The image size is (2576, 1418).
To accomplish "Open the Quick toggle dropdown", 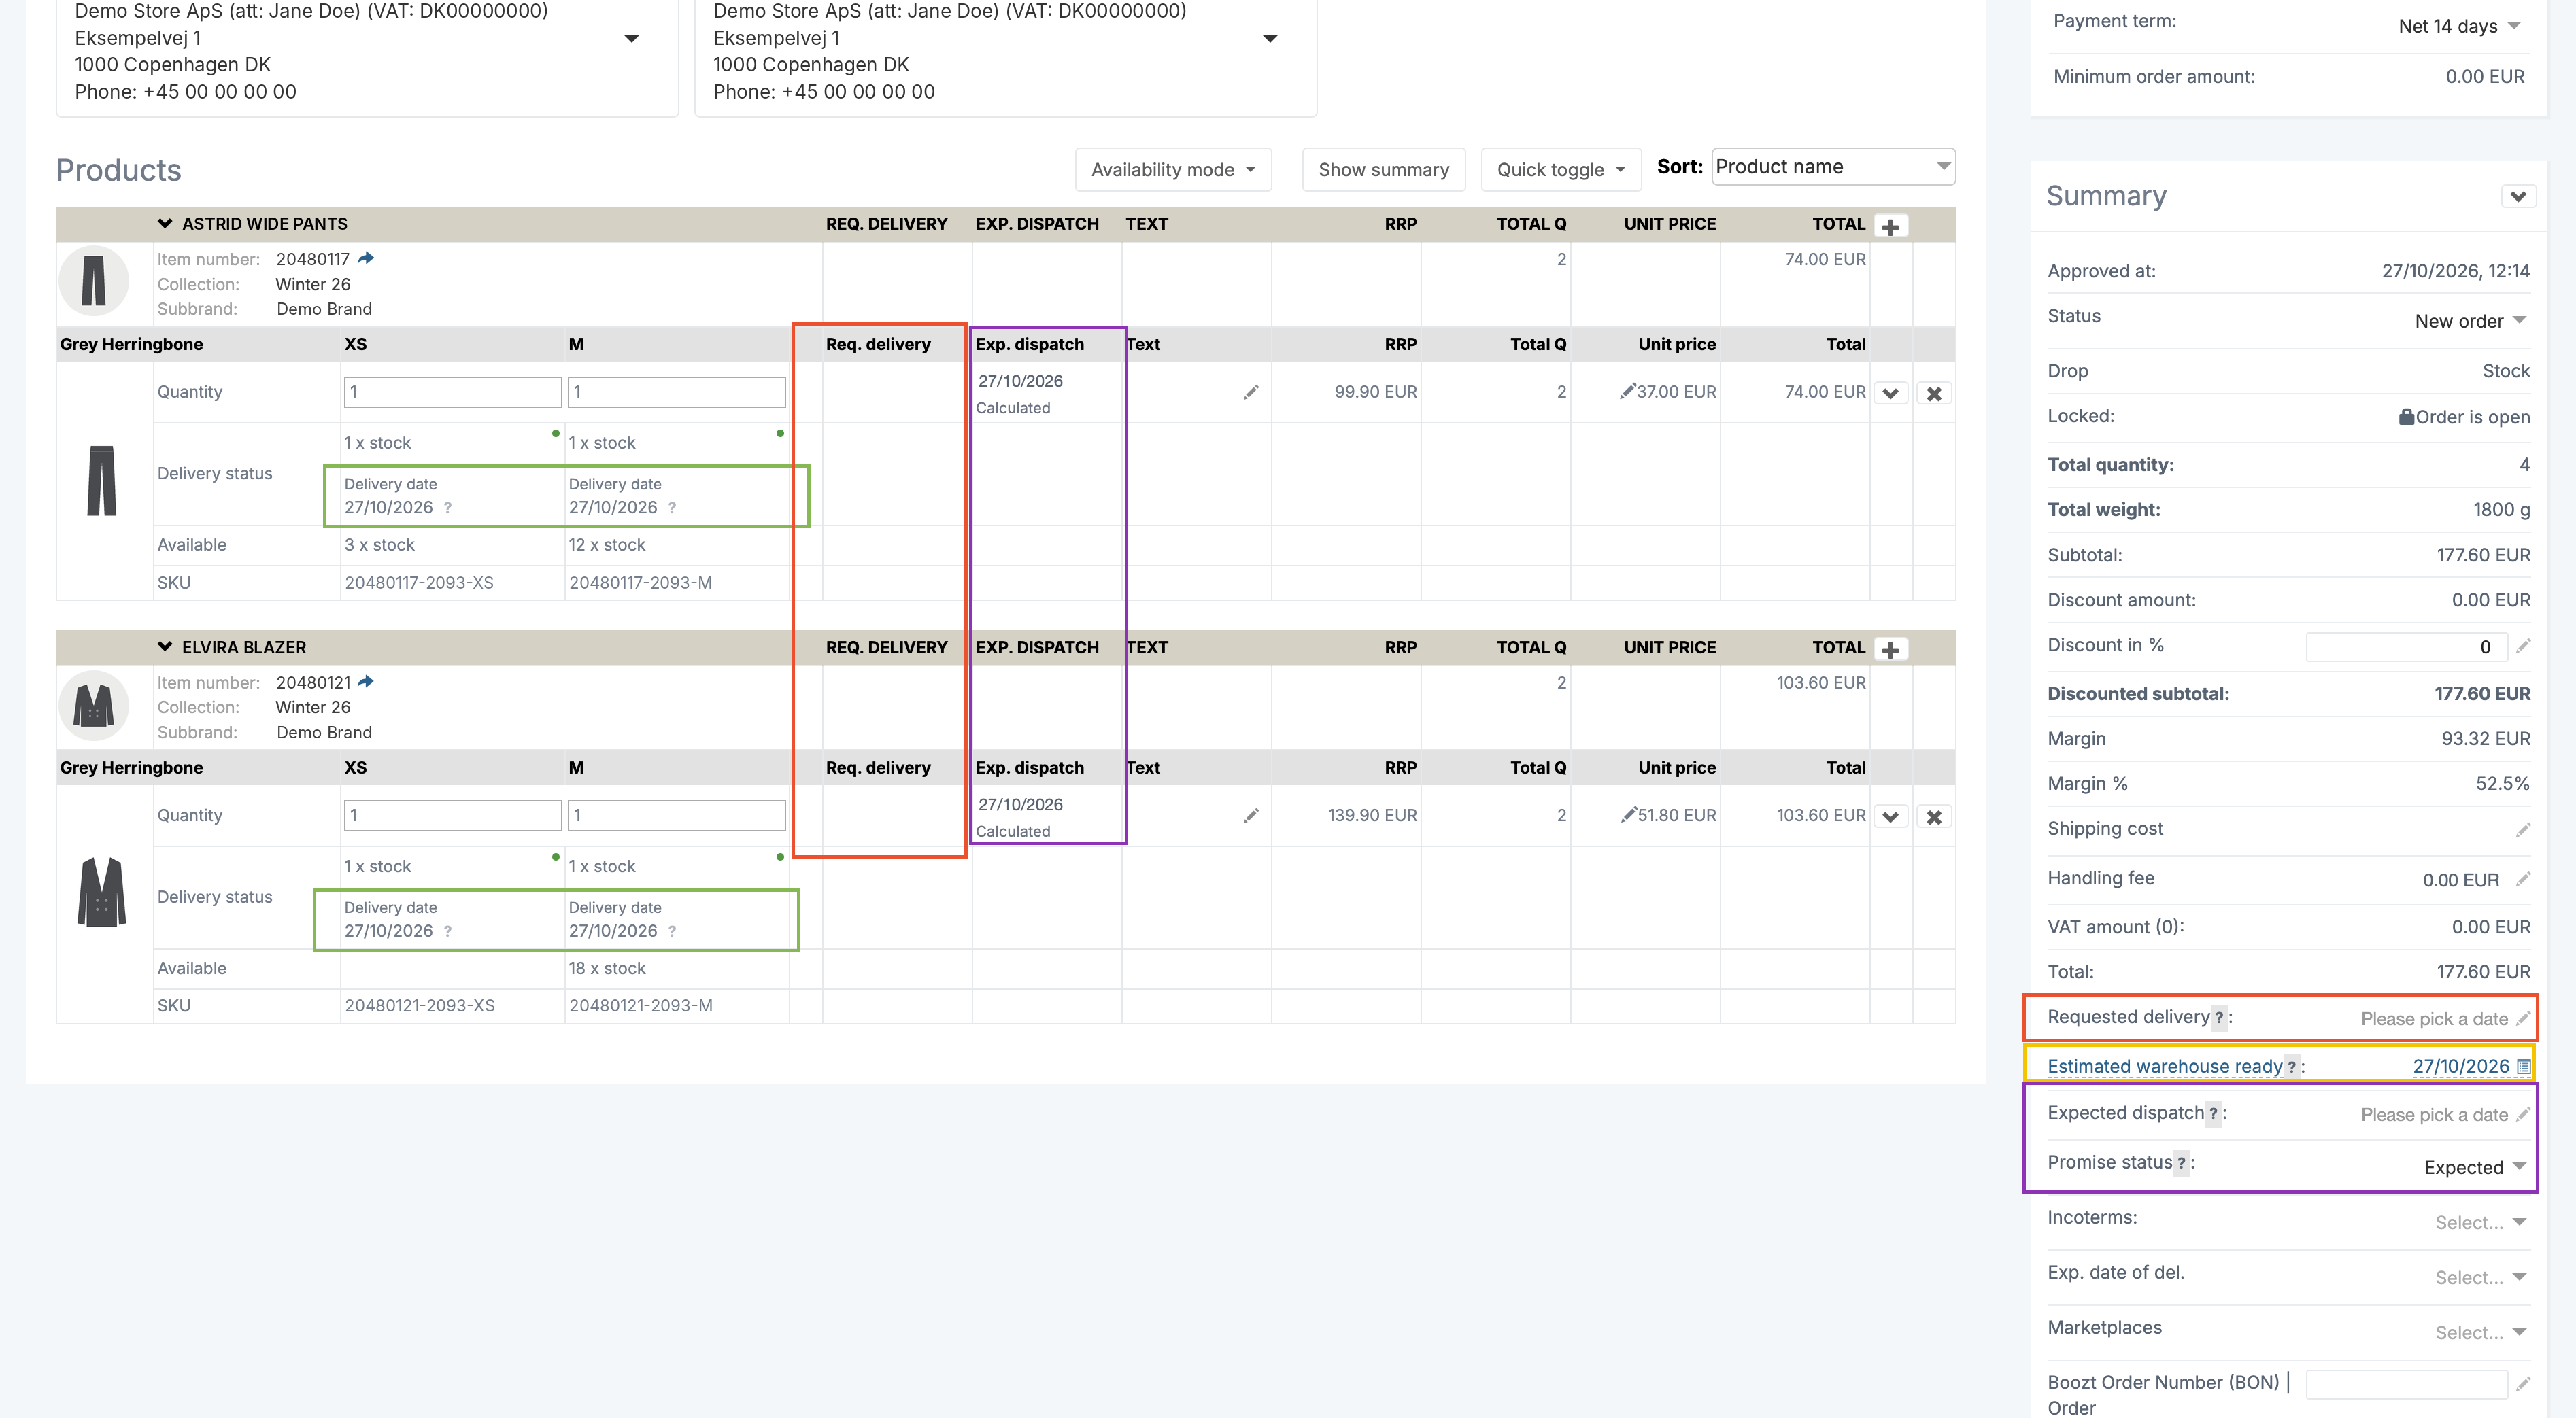I will [1561, 170].
